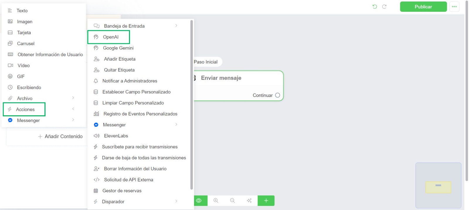
Task: Click the Escribiendo clock icon
Action: tap(10, 87)
